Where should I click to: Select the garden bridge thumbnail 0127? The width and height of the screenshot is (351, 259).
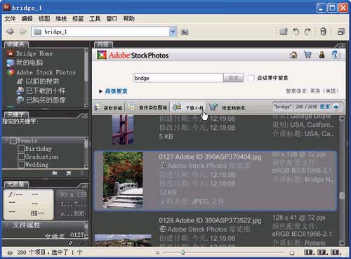[123, 180]
